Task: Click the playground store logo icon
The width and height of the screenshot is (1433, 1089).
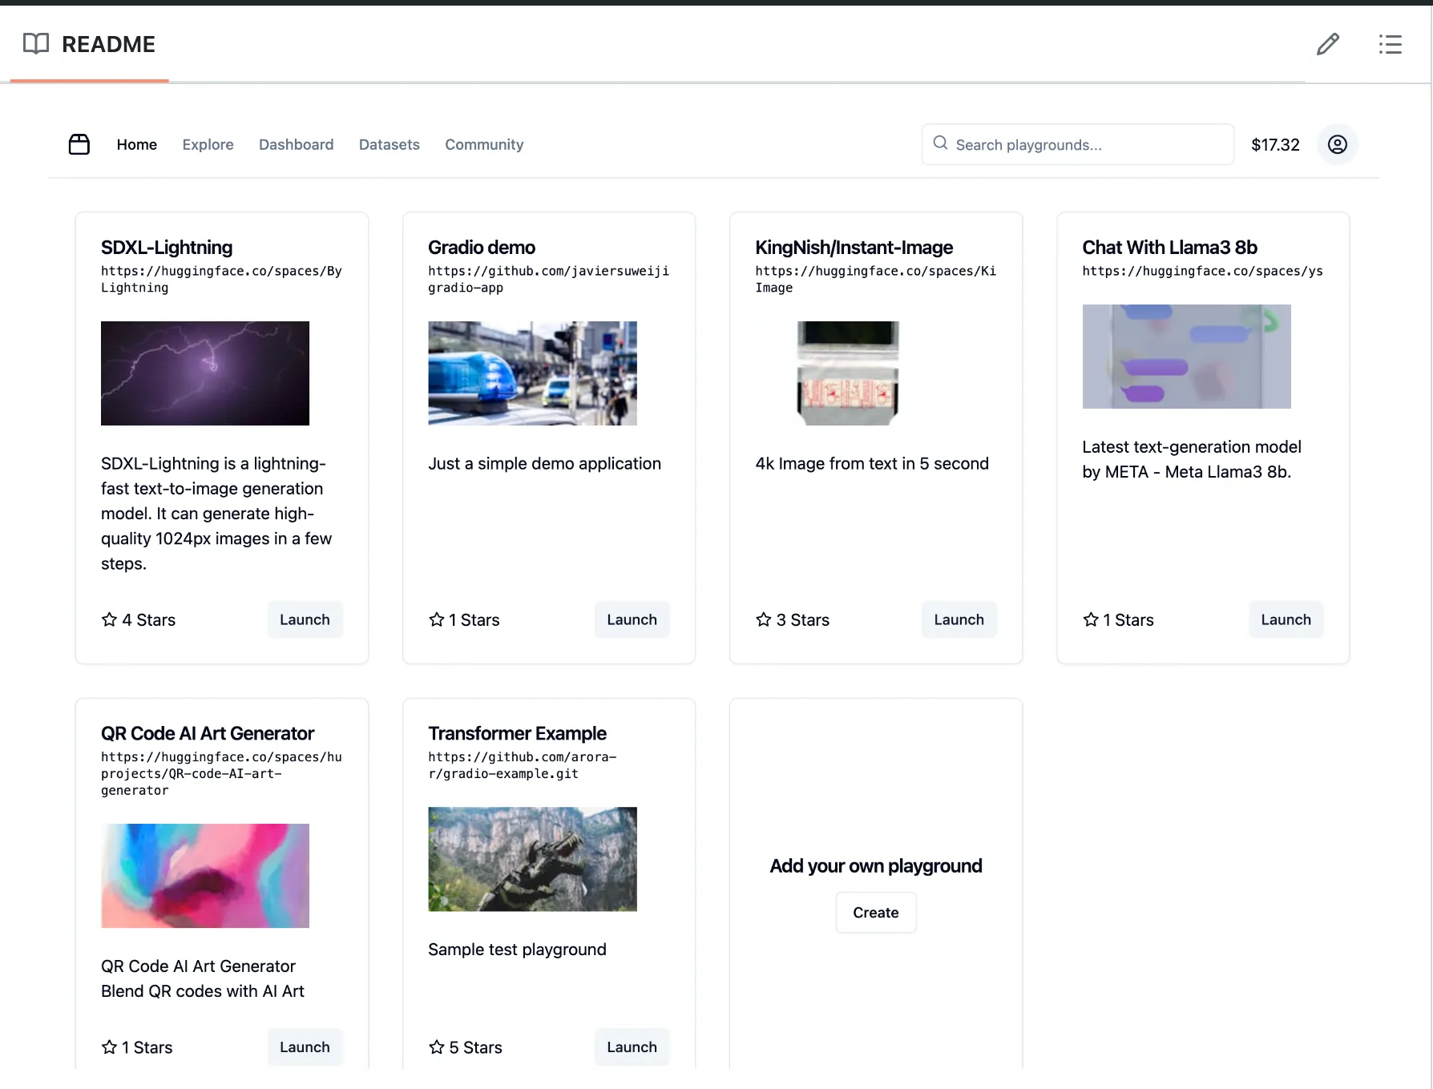Action: pyautogui.click(x=79, y=144)
